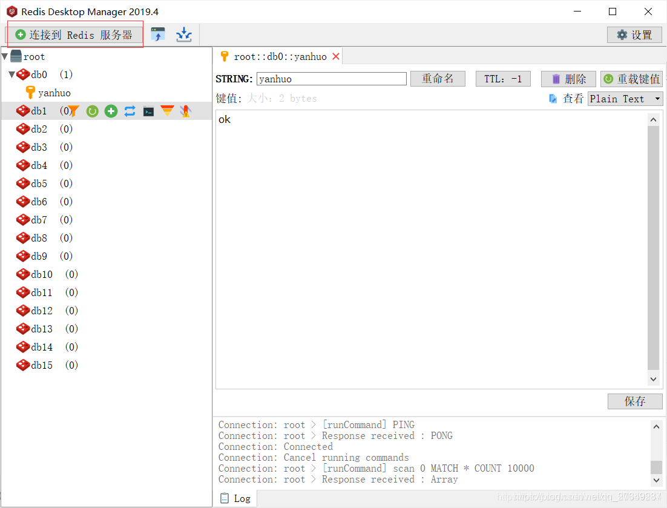Click the log line containing PONG
Viewport: 667px width, 508px height.
coord(335,436)
